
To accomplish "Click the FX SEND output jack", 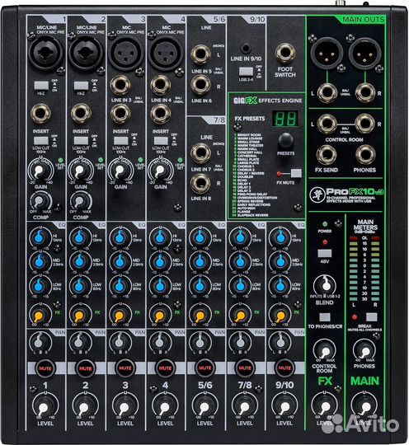I will 327,155.
